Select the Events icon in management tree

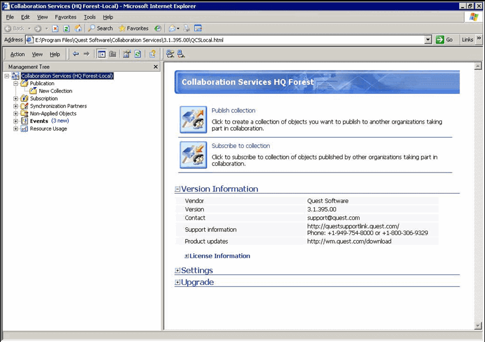click(x=24, y=121)
